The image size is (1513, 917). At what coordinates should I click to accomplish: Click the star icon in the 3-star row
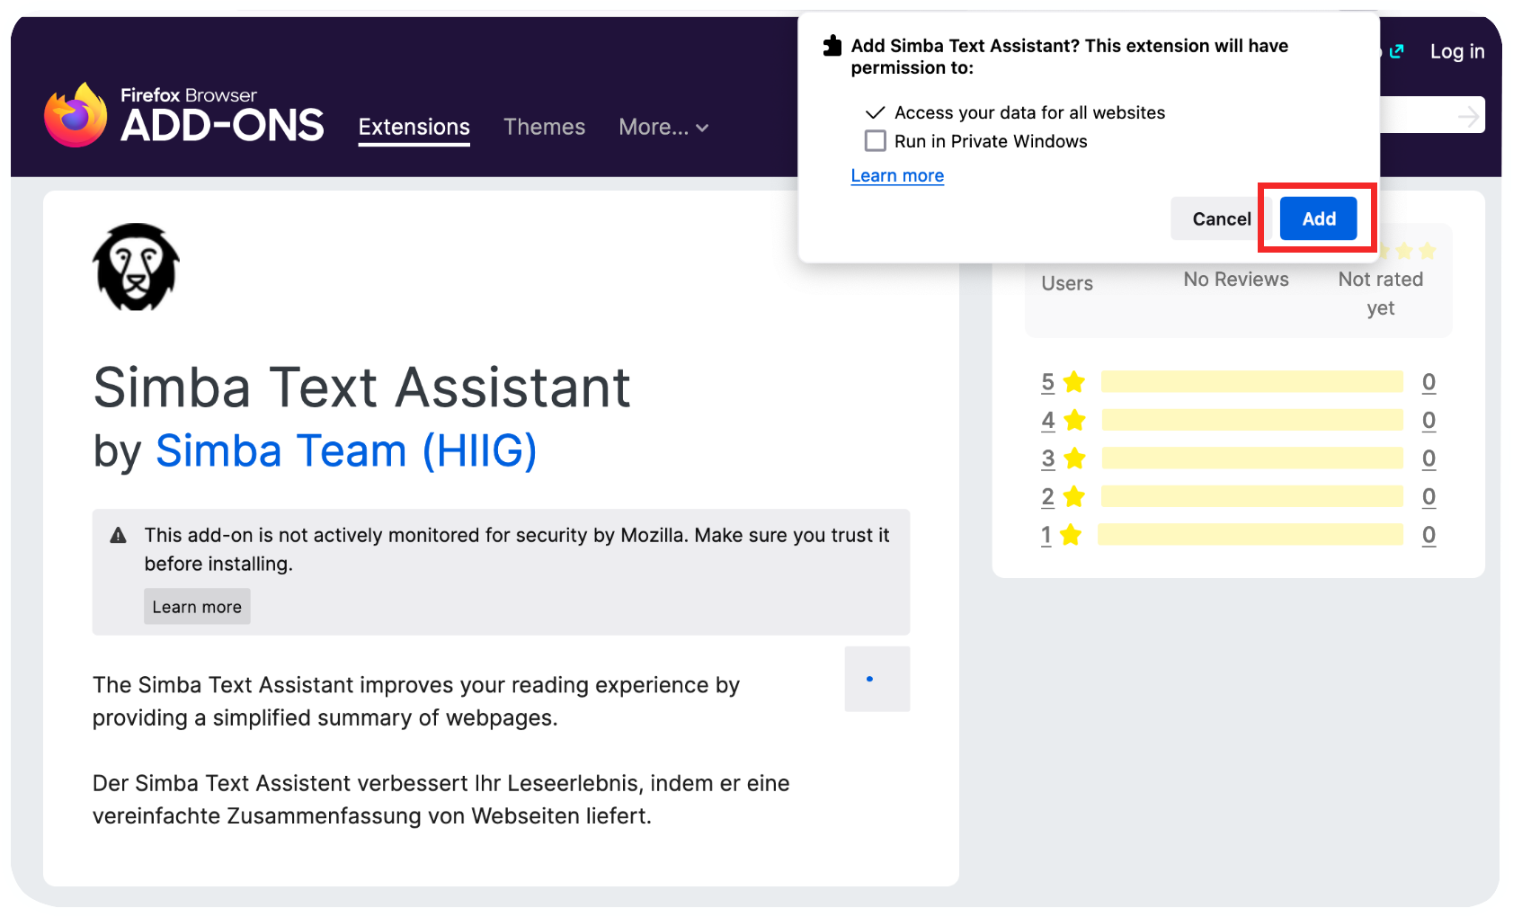coord(1074,458)
